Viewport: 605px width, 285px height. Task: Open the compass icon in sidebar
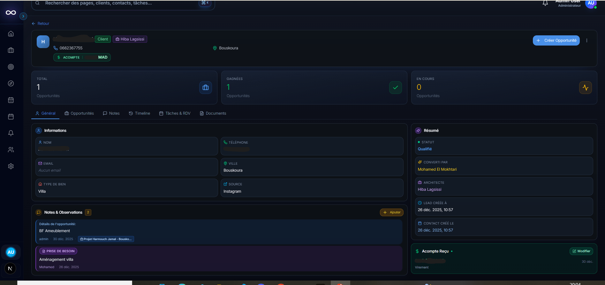click(11, 83)
